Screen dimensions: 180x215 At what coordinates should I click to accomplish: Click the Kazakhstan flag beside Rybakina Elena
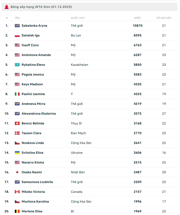(x=17, y=65)
